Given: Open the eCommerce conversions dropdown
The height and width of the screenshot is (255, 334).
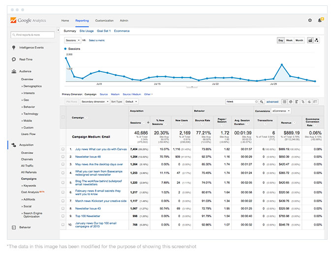Looking at the screenshot, I should pyautogui.click(x=281, y=111).
